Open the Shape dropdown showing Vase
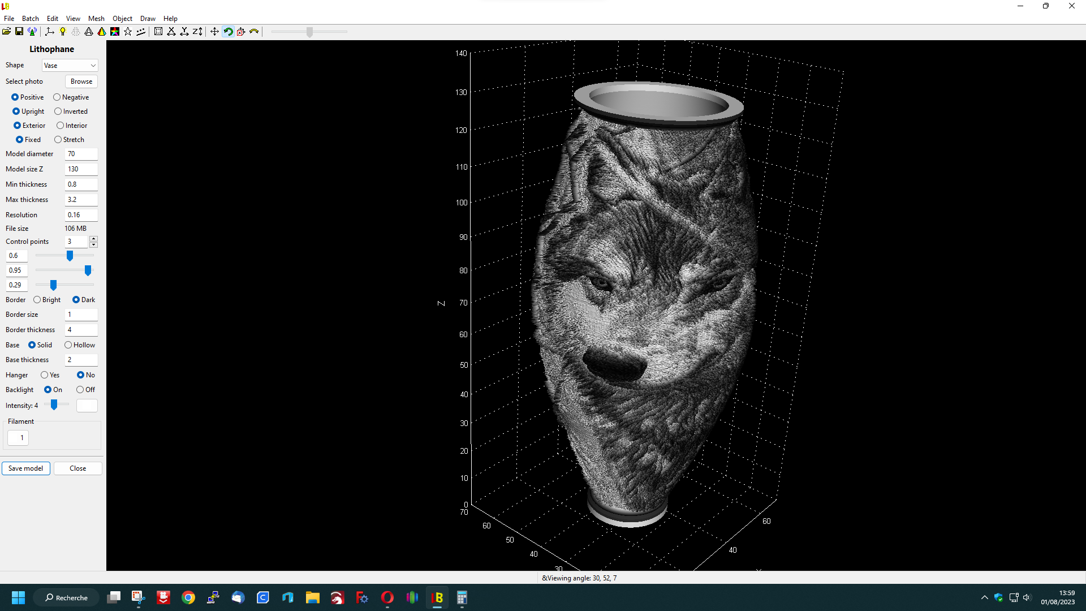Screen dimensions: 1086x611 (70, 66)
